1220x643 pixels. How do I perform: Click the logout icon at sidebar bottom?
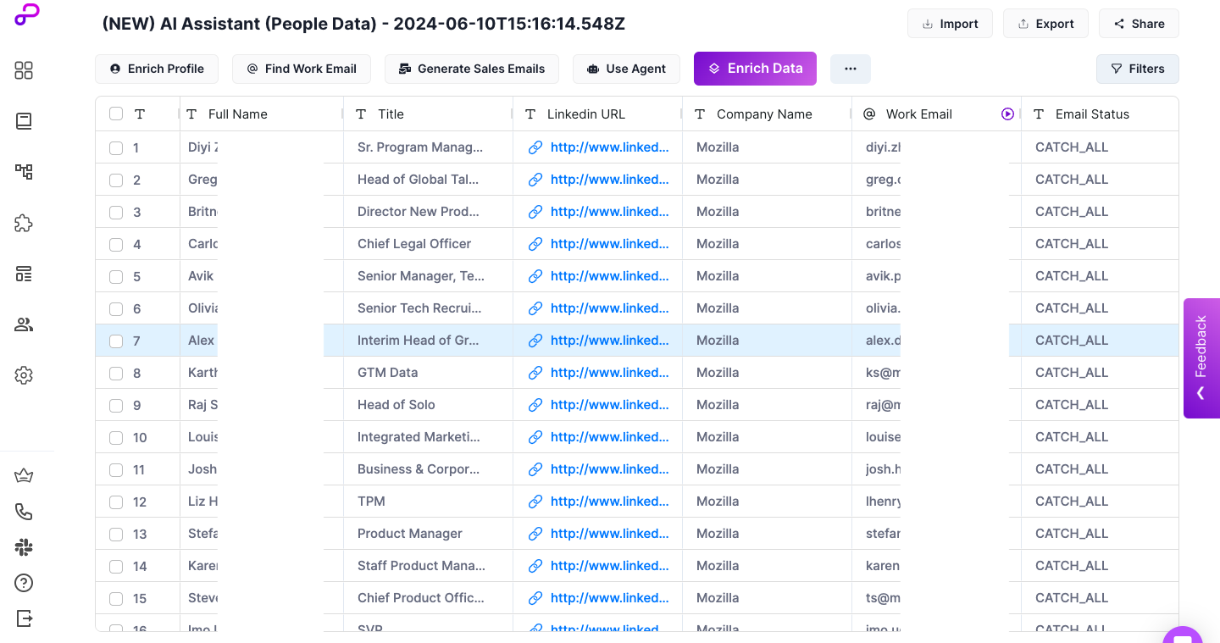24,618
